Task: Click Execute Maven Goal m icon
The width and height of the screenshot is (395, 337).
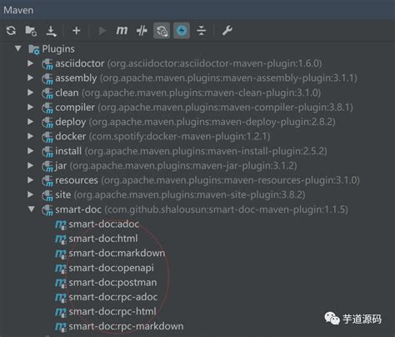Action: pos(122,31)
